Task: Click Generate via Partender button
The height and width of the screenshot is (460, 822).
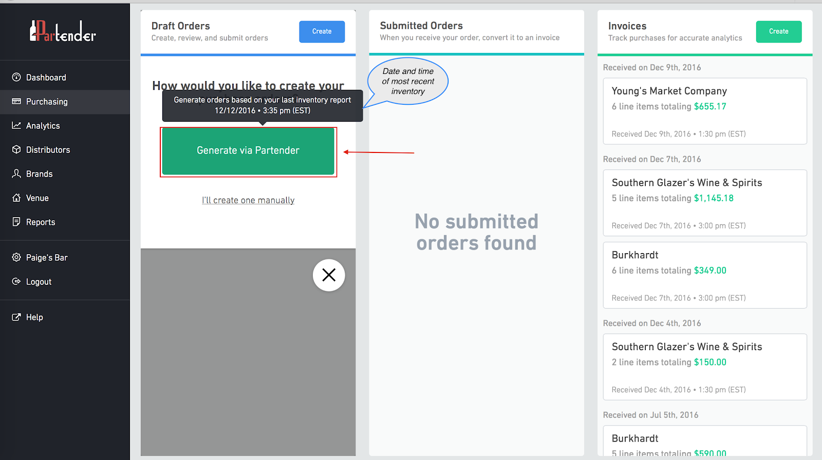Action: click(248, 151)
